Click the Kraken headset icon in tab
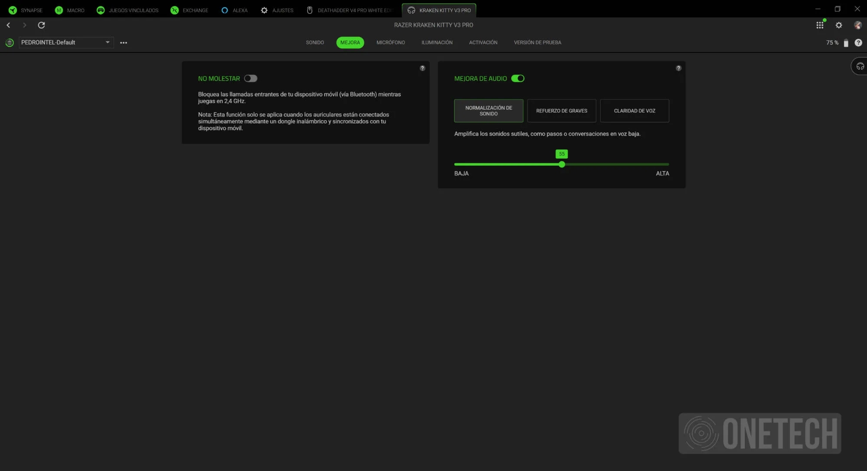 [411, 10]
